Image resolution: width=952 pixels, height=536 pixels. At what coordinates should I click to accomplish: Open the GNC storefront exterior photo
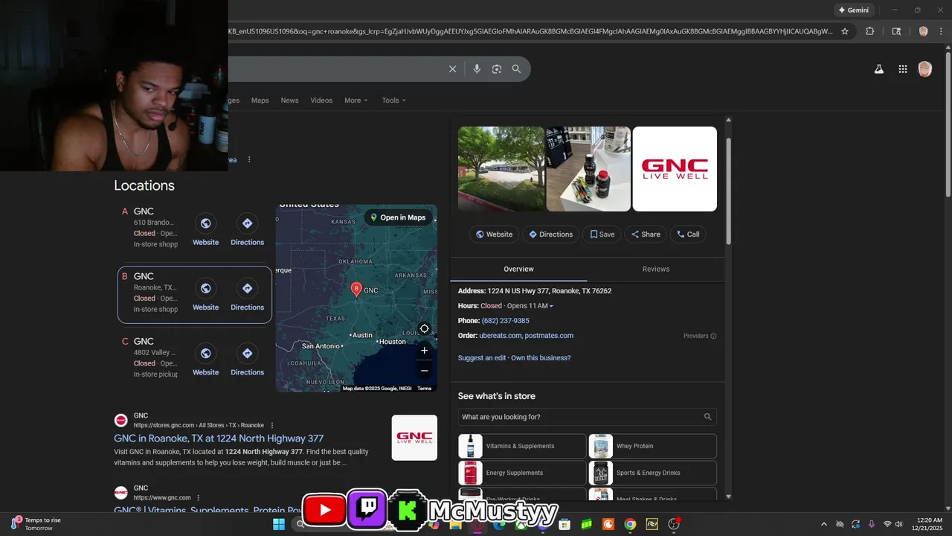[x=501, y=169]
